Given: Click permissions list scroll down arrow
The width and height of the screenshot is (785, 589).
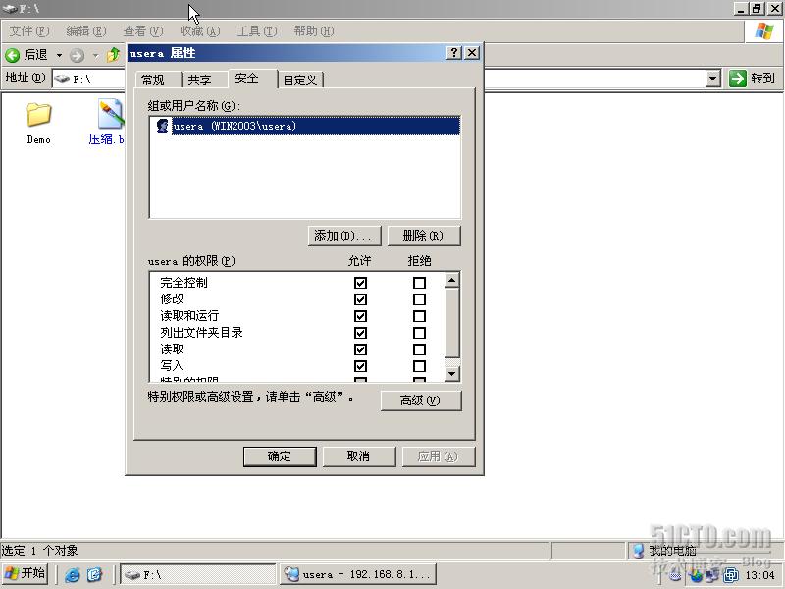Looking at the screenshot, I should (x=452, y=374).
